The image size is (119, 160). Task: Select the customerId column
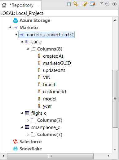point(55,92)
